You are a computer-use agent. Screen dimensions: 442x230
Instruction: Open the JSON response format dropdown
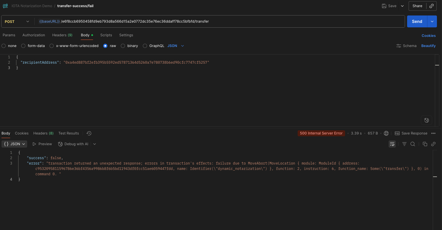click(14, 144)
